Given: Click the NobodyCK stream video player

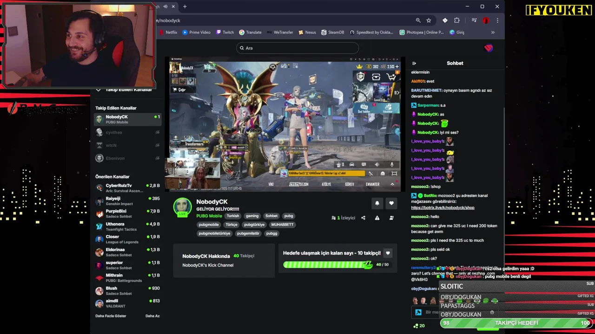Looking at the screenshot, I should coord(284,124).
